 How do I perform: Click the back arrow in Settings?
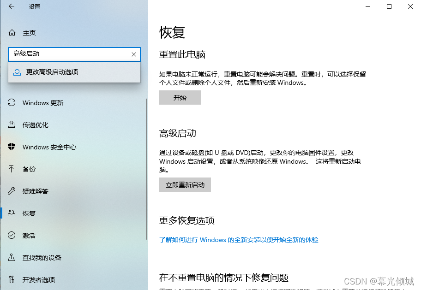tap(11, 6)
